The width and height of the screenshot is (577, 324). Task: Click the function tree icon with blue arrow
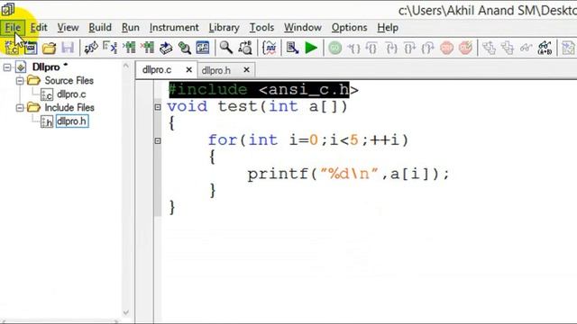[110, 48]
